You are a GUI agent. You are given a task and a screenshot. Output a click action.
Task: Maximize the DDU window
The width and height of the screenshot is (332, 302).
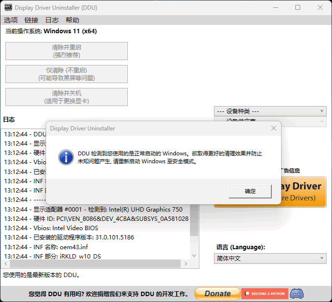[298, 8]
